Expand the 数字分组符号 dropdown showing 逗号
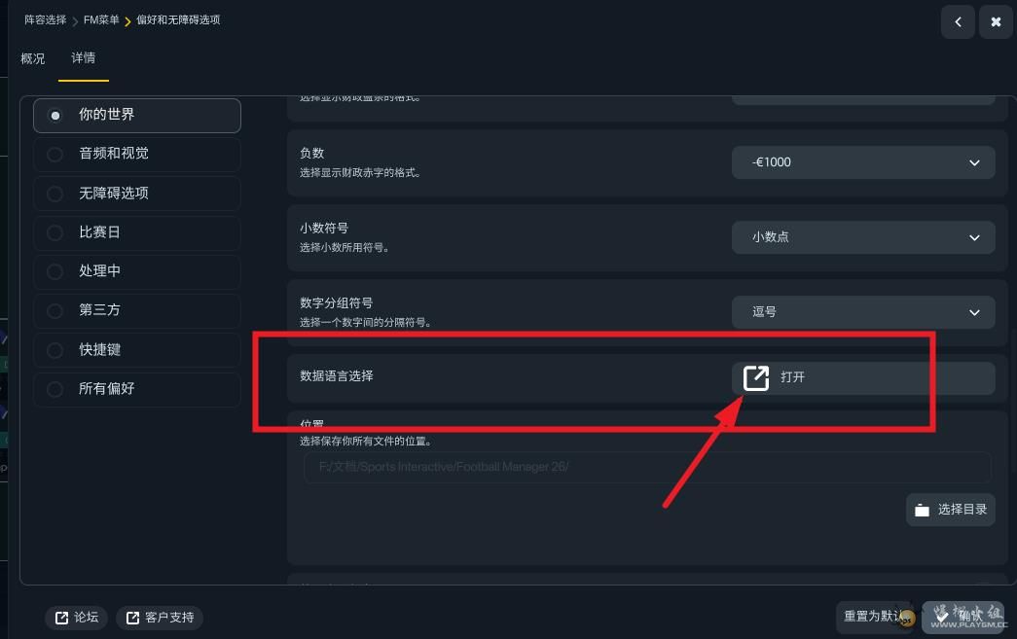 (x=863, y=312)
